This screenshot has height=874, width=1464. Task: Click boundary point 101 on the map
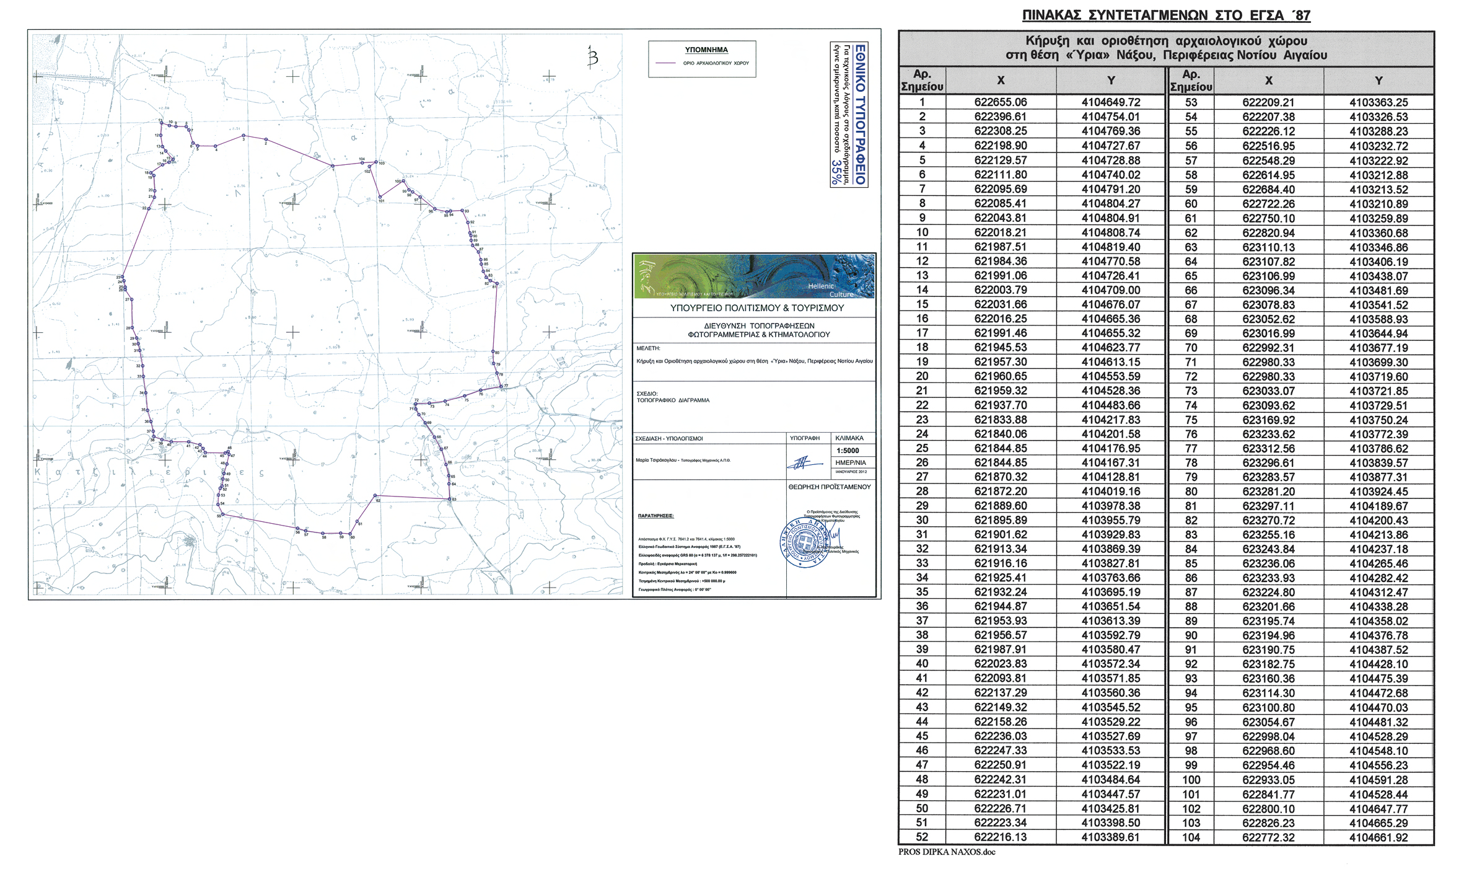point(380,197)
